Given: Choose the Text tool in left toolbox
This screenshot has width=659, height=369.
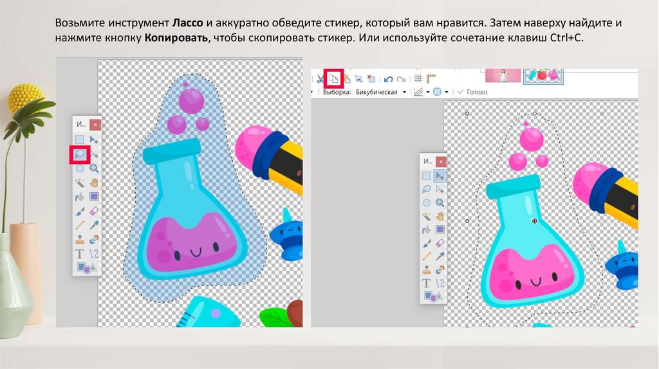Looking at the screenshot, I should coord(80,253).
